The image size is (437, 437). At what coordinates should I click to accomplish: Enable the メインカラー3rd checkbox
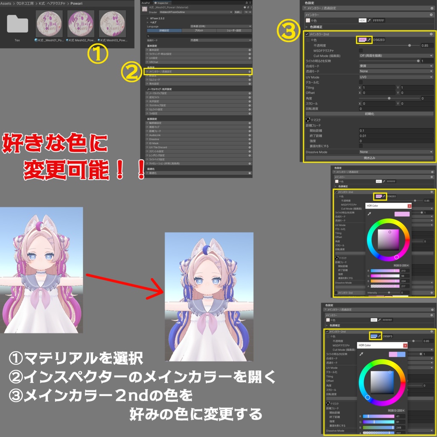pyautogui.click(x=336, y=293)
